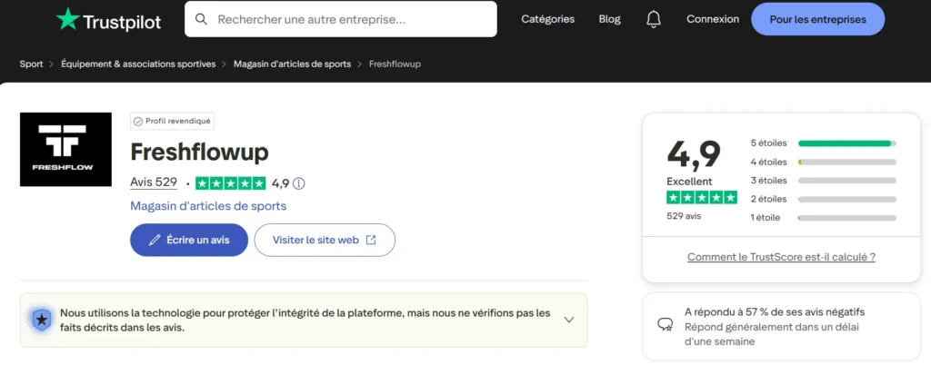
Task: Click the 'A répondu à 57 % de ses avis négatifs' text
Action: [x=775, y=311]
